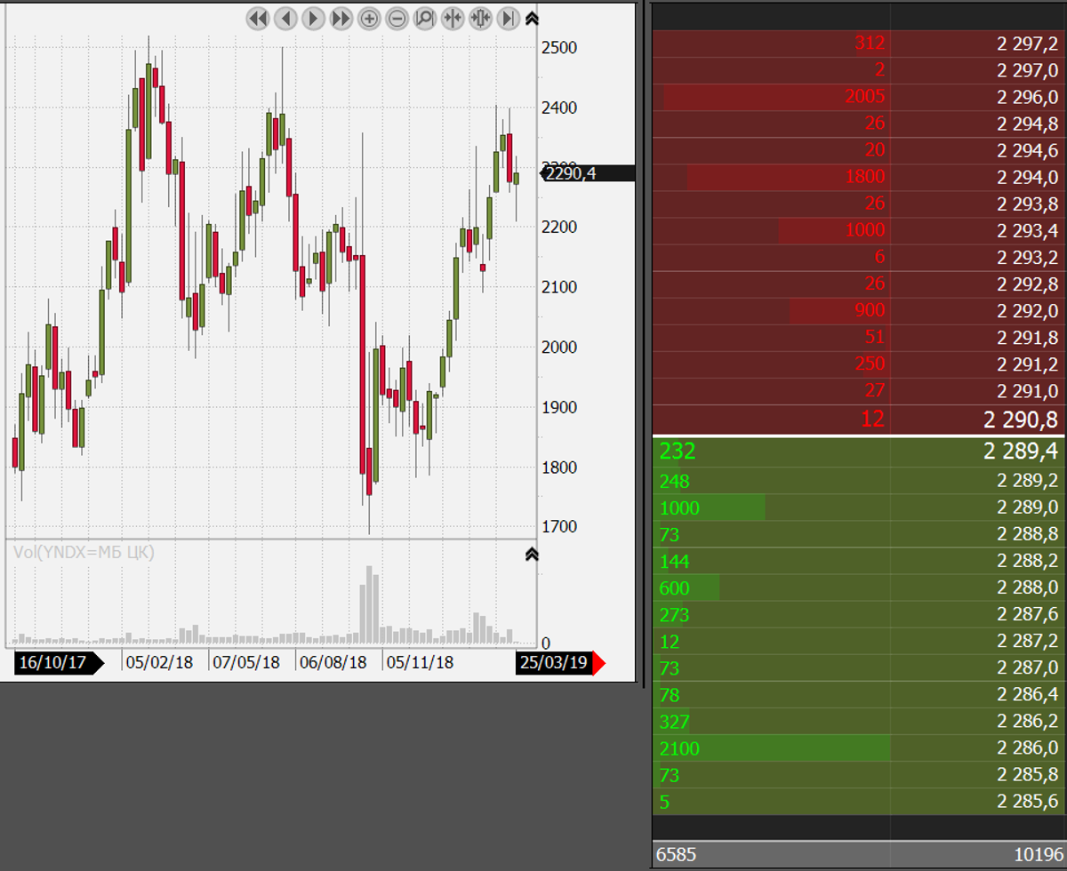This screenshot has height=871, width=1067.
Task: Collapse the Vol(YNDX) volume pane chevron
Action: tap(532, 555)
